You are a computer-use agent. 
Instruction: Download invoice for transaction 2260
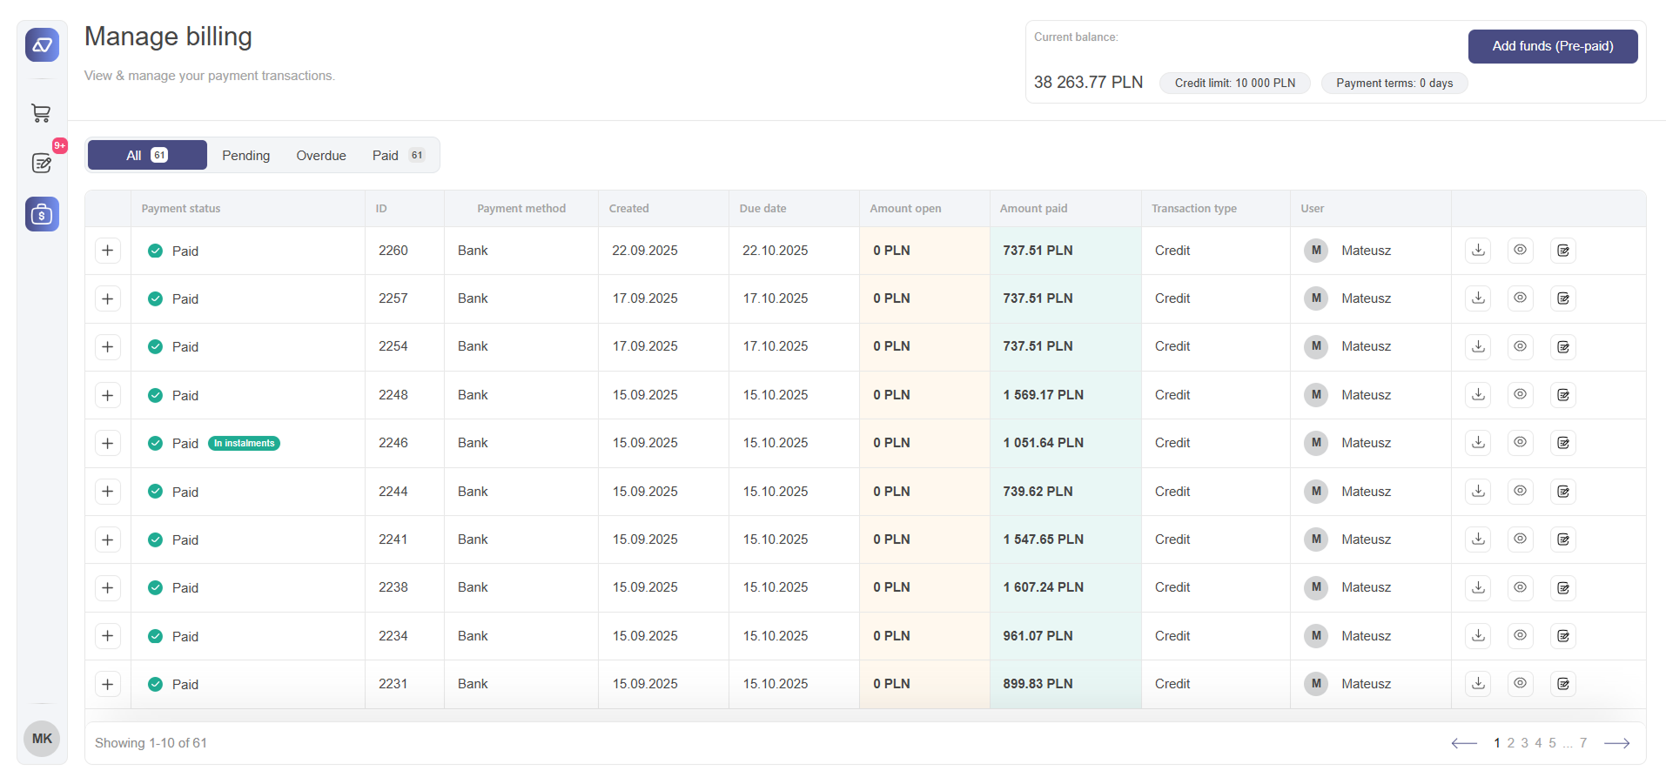pyautogui.click(x=1478, y=251)
